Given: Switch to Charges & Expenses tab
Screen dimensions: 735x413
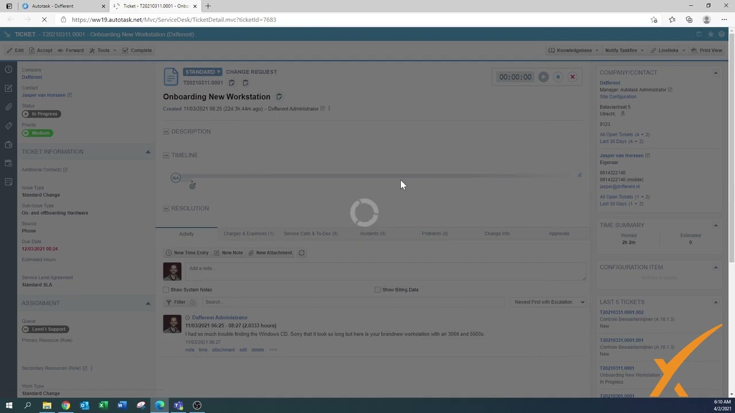Looking at the screenshot, I should (x=249, y=233).
